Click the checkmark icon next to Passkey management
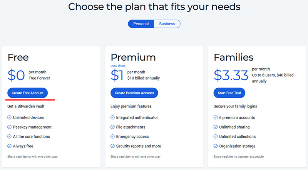This screenshot has height=170, width=308. click(x=9, y=127)
